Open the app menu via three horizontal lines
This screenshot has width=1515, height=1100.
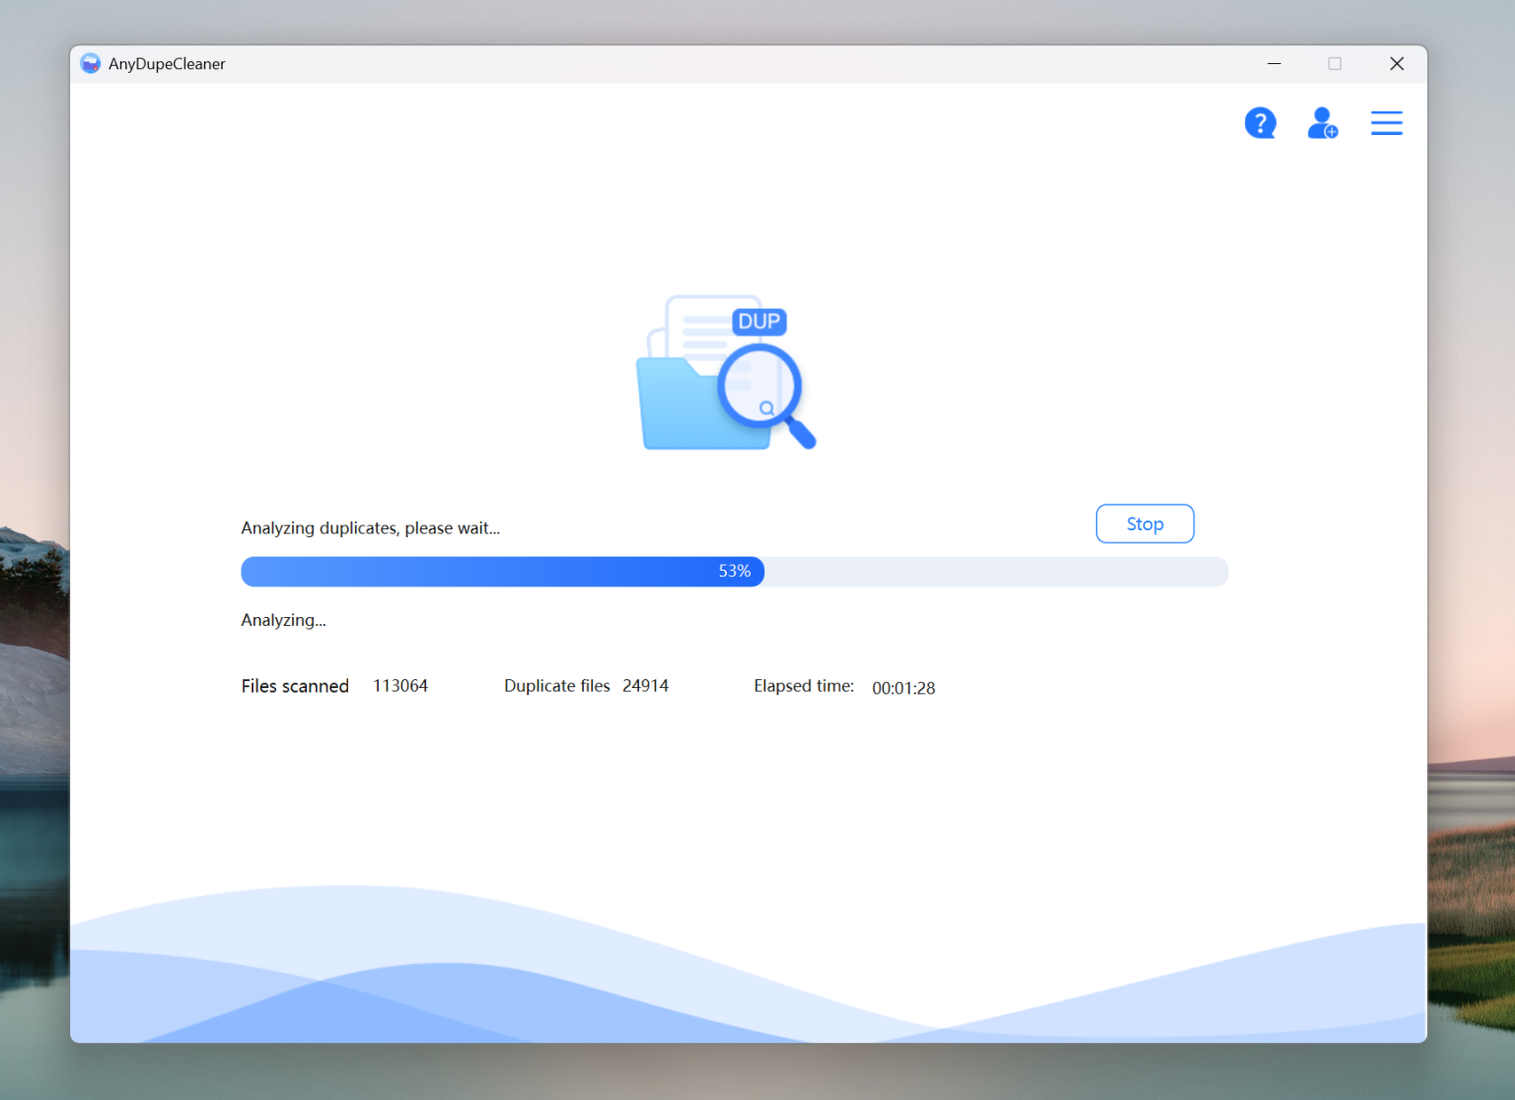(1386, 122)
